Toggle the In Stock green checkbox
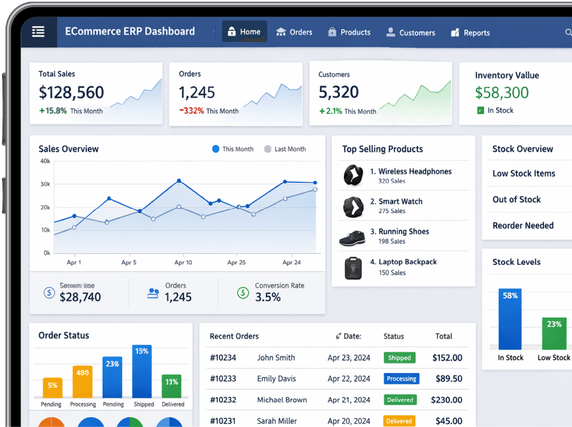The image size is (572, 427). pos(480,110)
